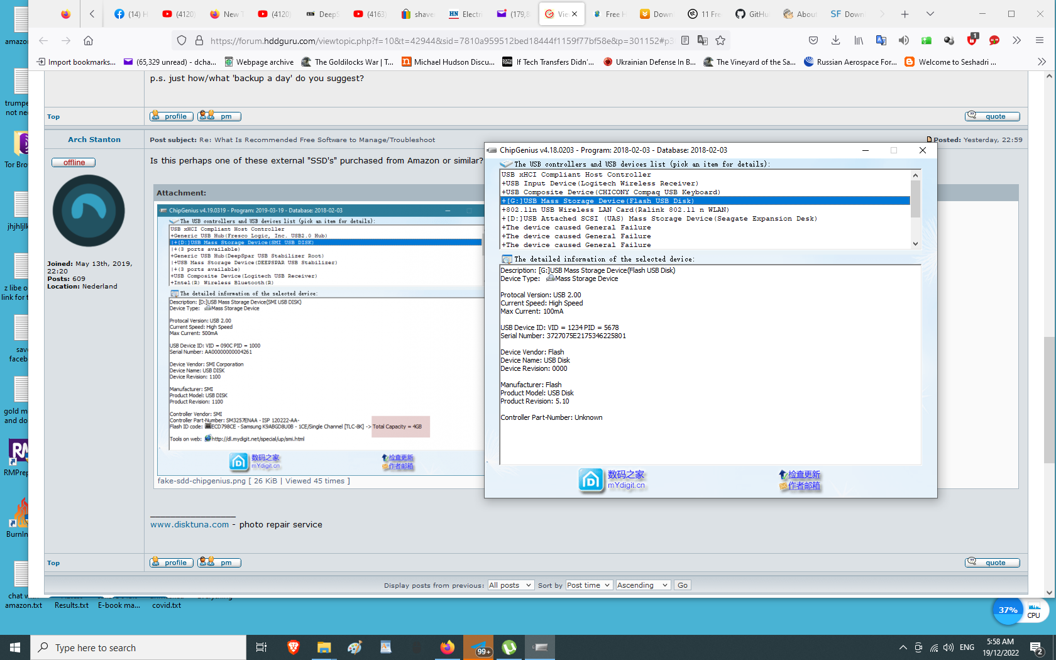The image size is (1056, 660).
Task: Show more bookmarks toolbar items
Action: tap(1042, 62)
